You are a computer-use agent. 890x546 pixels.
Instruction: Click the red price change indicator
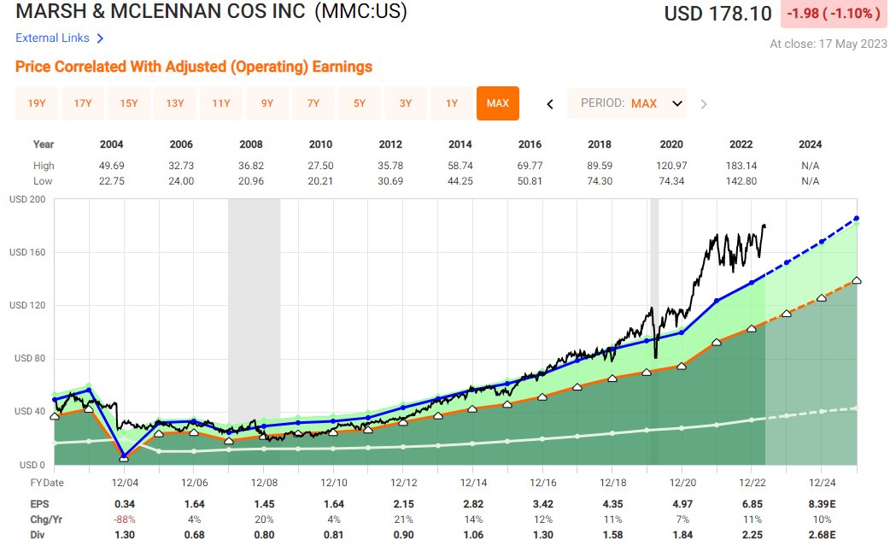[x=833, y=14]
